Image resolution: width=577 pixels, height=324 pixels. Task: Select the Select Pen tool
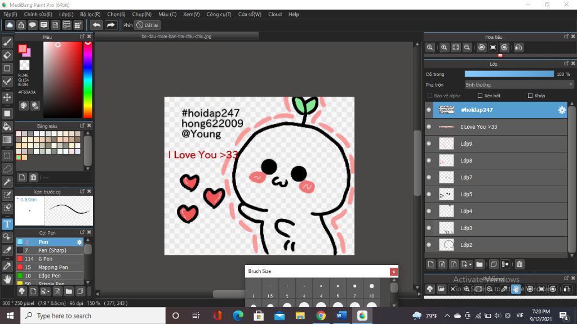[7, 195]
